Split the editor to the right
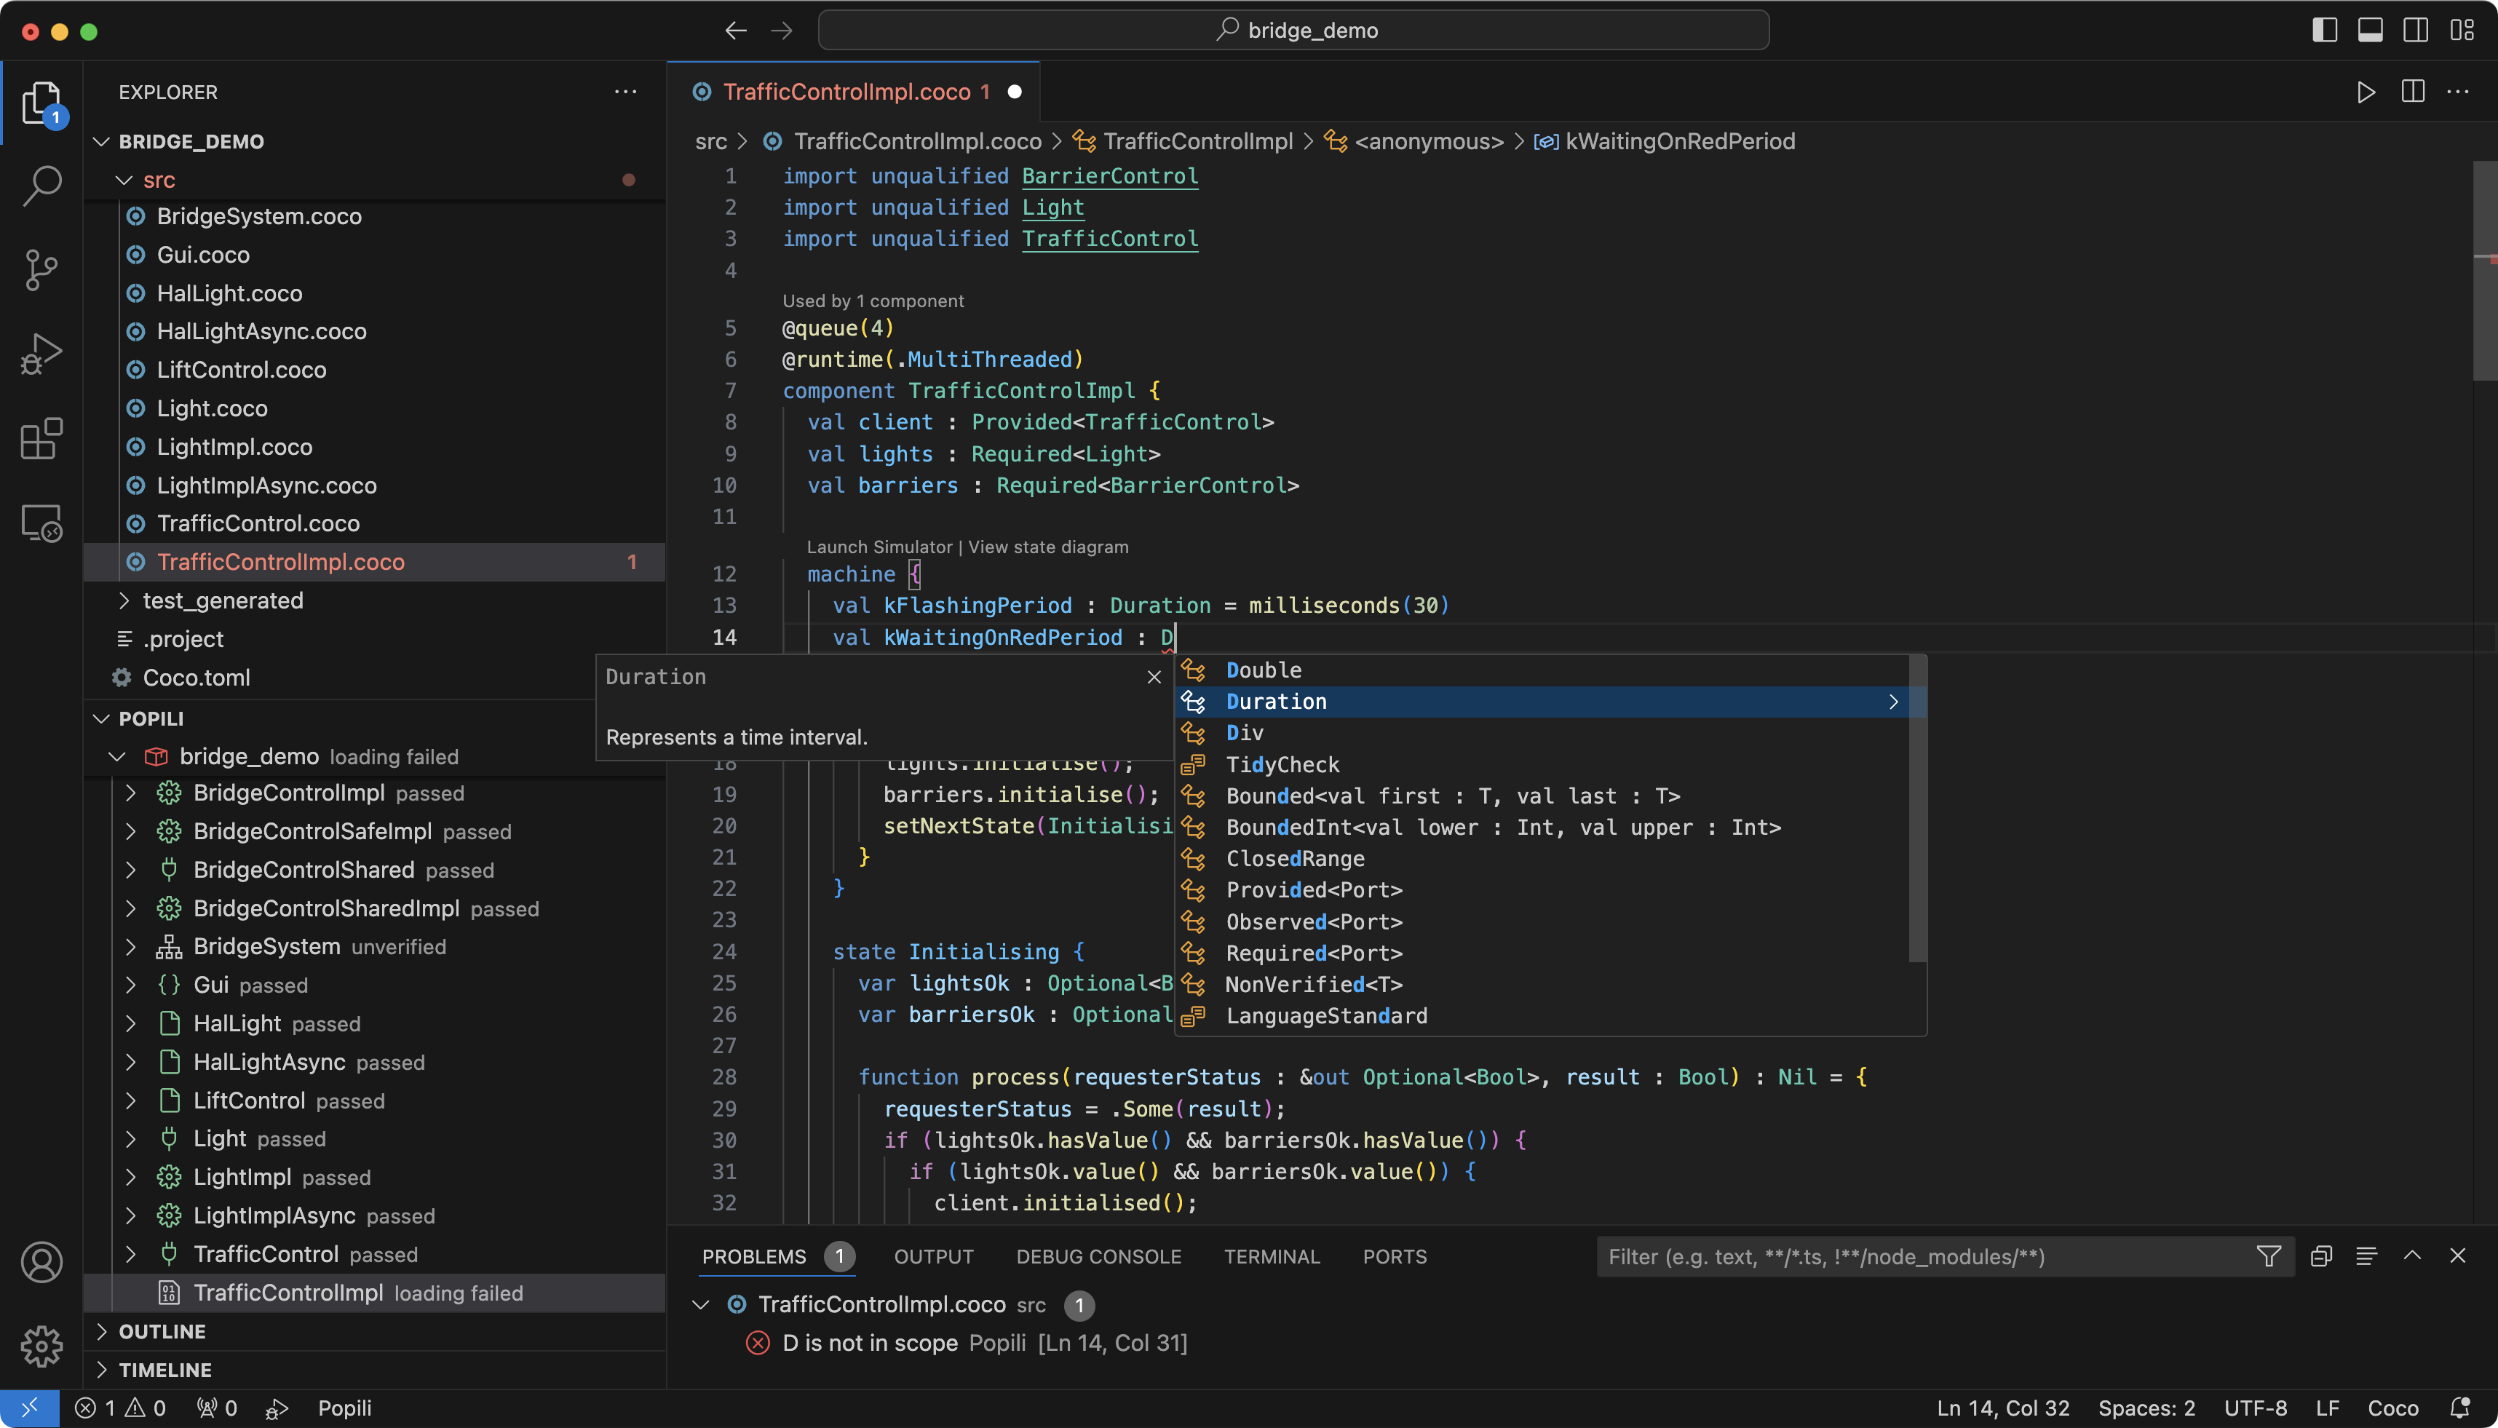The height and width of the screenshot is (1428, 2498). [x=2413, y=92]
